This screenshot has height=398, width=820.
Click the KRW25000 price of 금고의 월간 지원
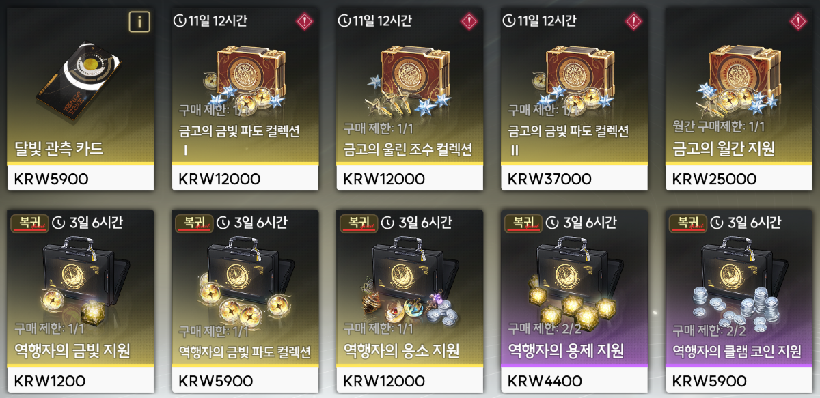point(715,179)
